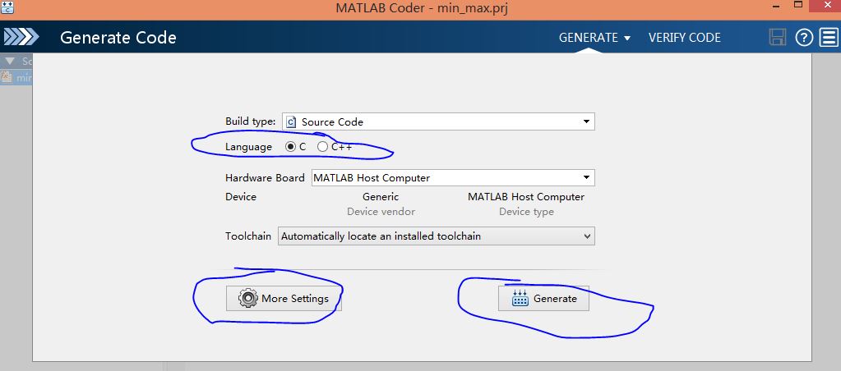Click the MATLAB Coder title bar app icon
The image size is (841, 371).
[x=7, y=7]
